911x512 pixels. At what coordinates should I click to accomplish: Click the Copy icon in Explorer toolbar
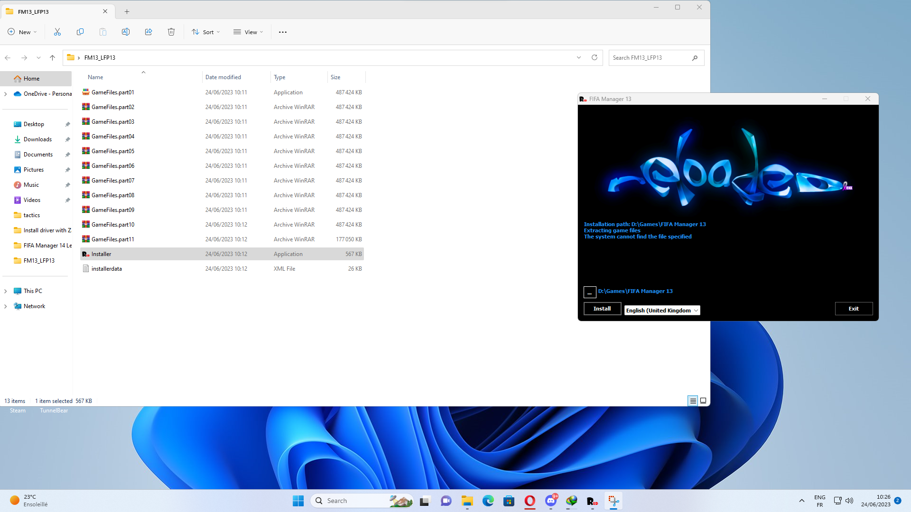[x=80, y=32]
